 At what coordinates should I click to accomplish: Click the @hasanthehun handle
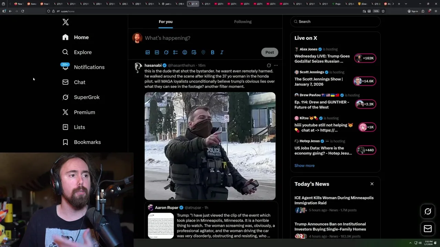click(x=181, y=65)
